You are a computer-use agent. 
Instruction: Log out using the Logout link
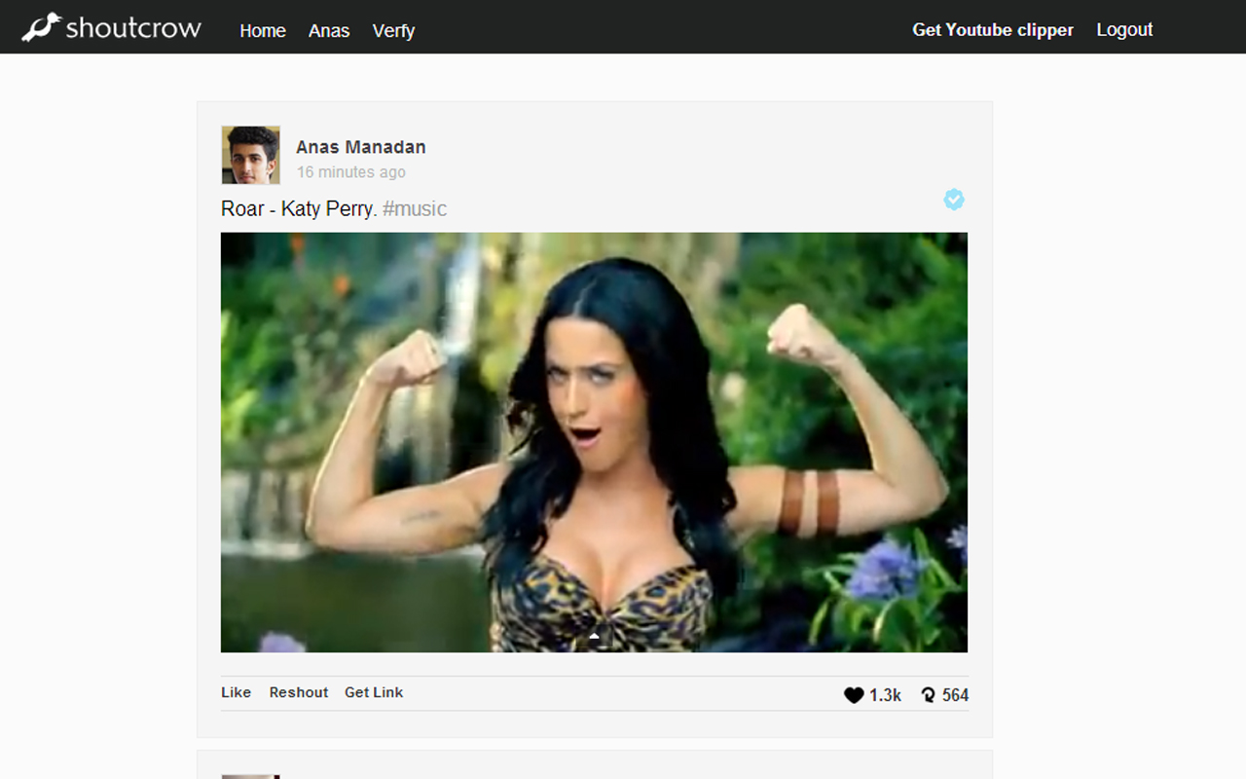[x=1124, y=30]
